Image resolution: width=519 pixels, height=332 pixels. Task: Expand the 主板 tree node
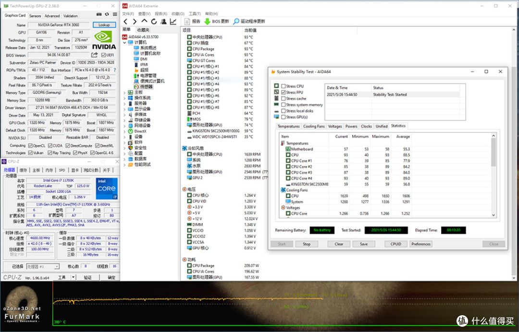pyautogui.click(x=125, y=93)
